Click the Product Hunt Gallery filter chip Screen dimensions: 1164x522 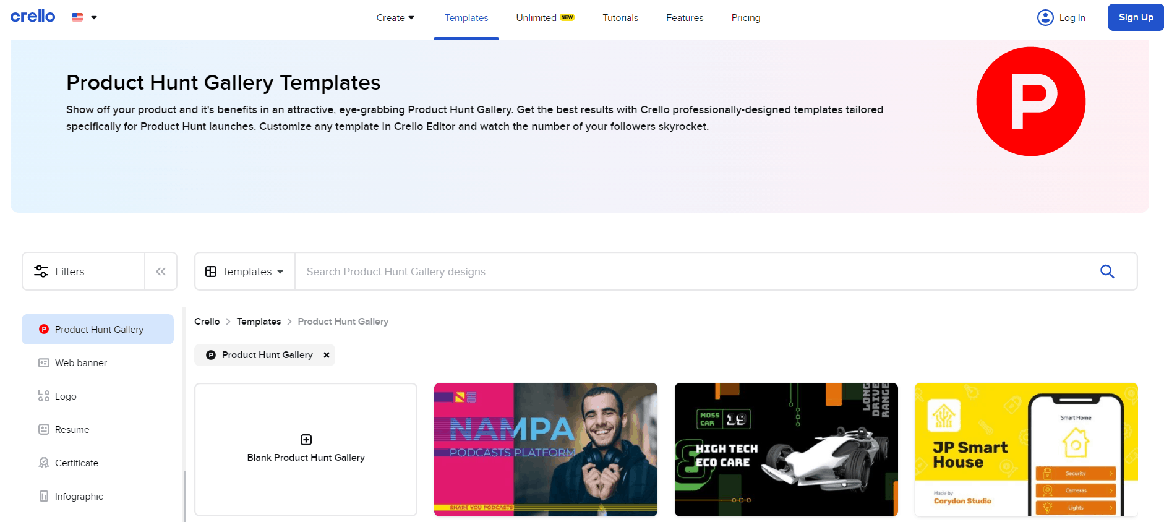265,355
